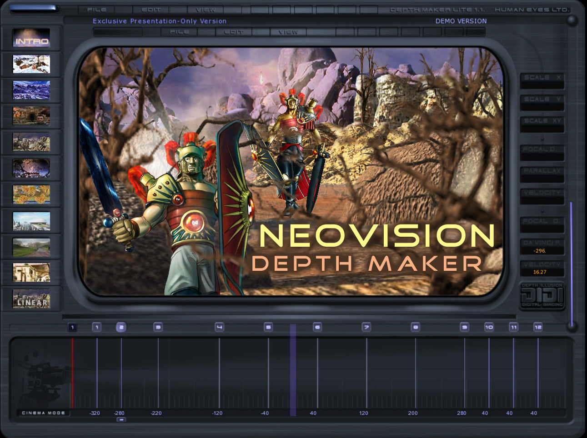Select the tan stone building thumbnail
587x438 pixels.
31,273
